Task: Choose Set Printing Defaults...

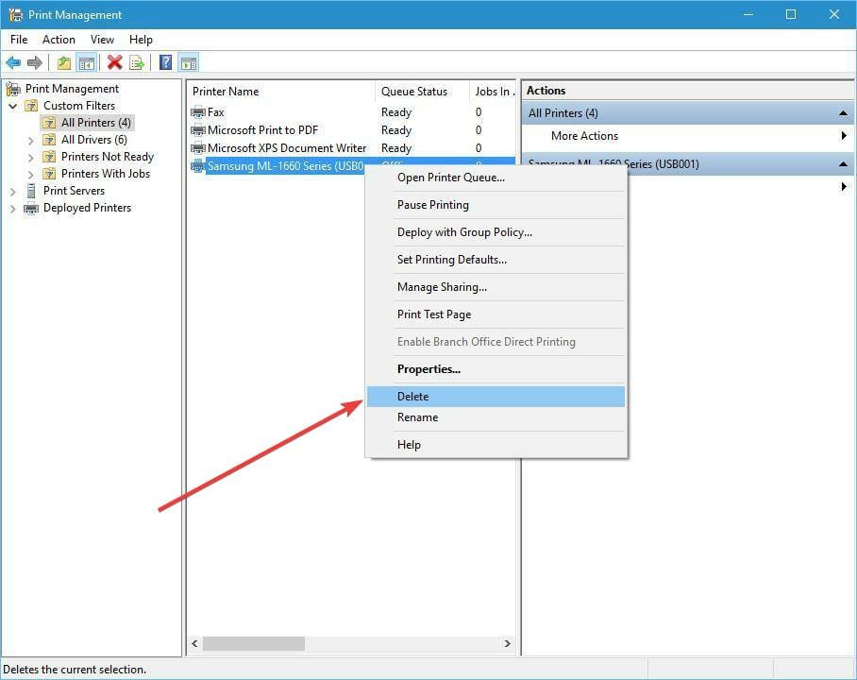Action: click(x=496, y=260)
